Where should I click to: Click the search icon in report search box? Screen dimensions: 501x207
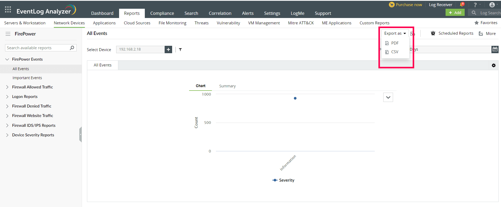point(72,48)
